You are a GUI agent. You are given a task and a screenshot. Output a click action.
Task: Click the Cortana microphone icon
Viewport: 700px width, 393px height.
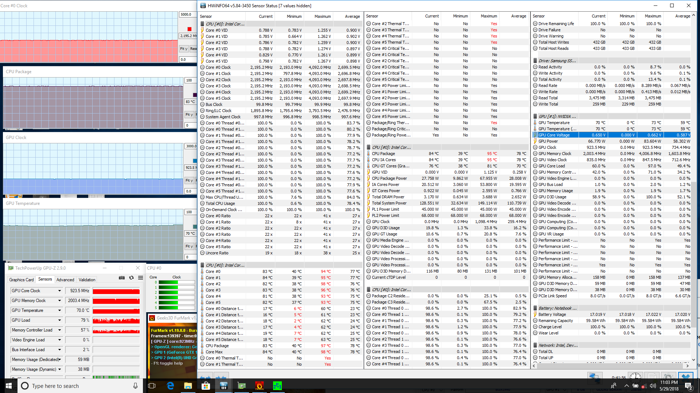pos(136,386)
